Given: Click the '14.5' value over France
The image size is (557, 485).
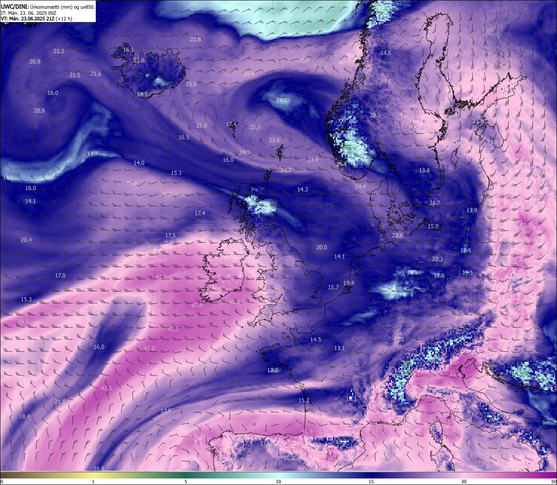Looking at the screenshot, I should (315, 340).
